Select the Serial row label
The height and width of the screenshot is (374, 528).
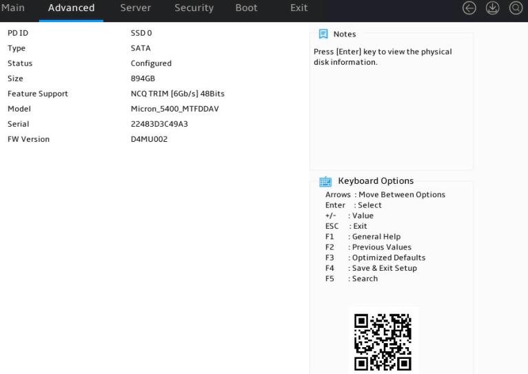point(18,124)
